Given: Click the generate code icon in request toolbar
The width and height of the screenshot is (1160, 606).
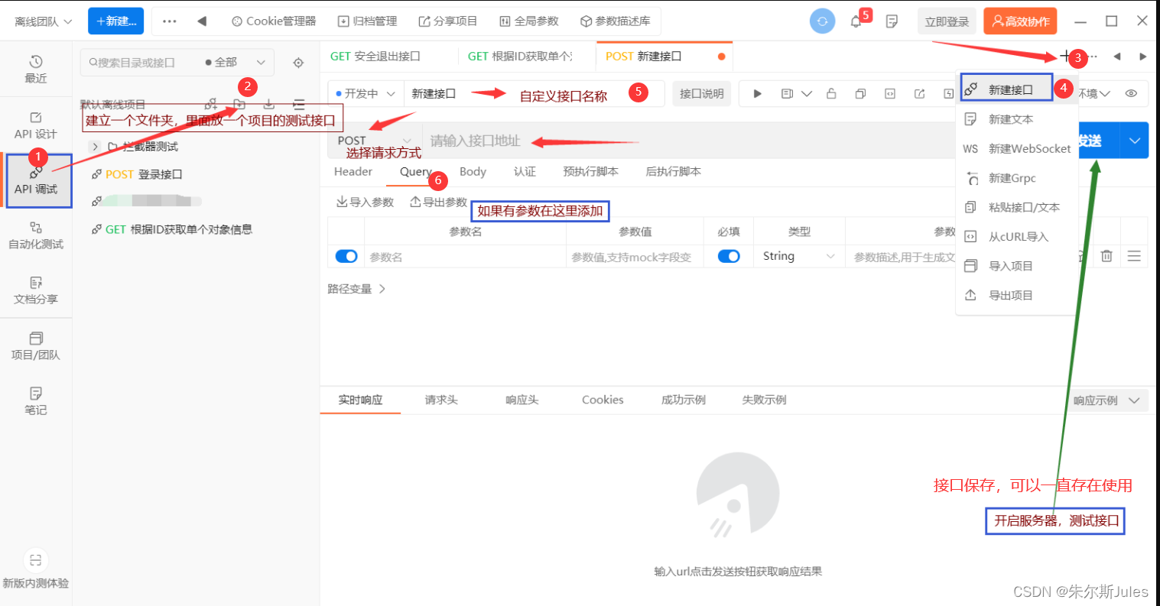Looking at the screenshot, I should pyautogui.click(x=890, y=94).
